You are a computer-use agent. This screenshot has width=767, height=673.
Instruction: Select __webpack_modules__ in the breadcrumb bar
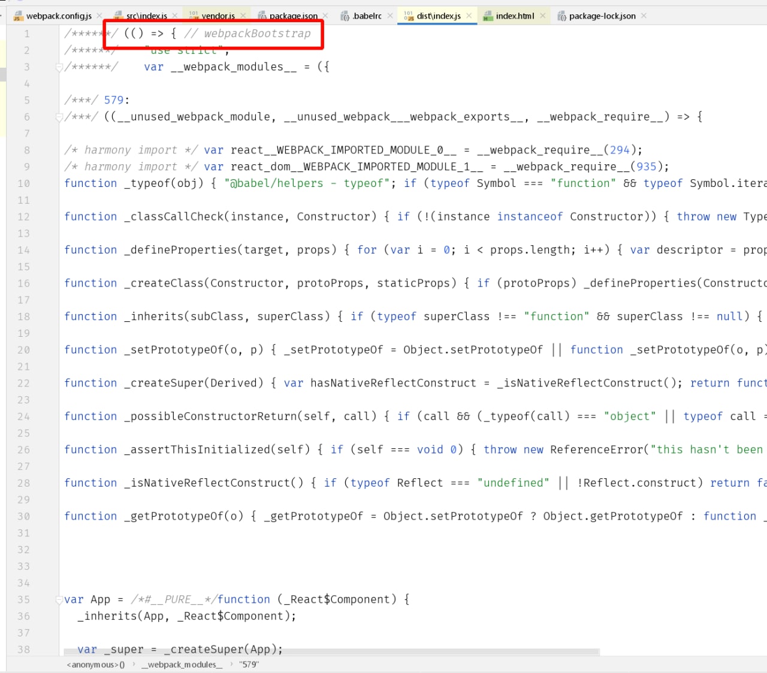[182, 665]
